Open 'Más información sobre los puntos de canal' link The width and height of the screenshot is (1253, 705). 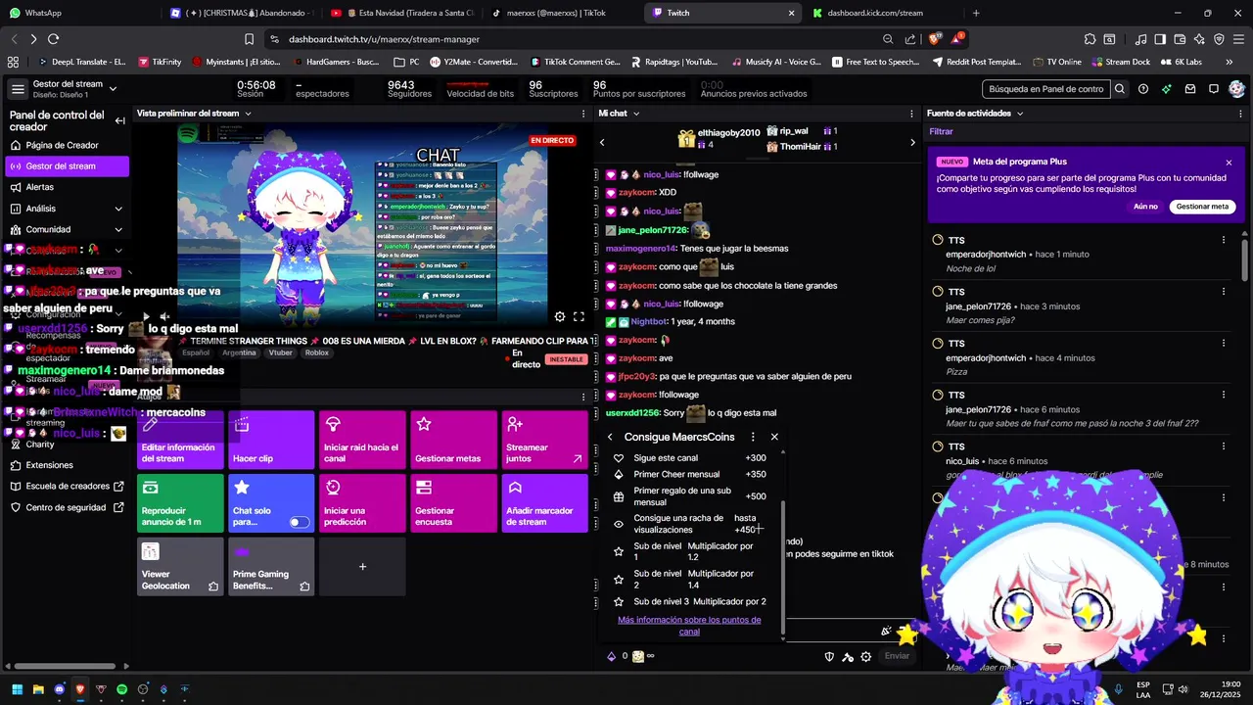tap(689, 626)
